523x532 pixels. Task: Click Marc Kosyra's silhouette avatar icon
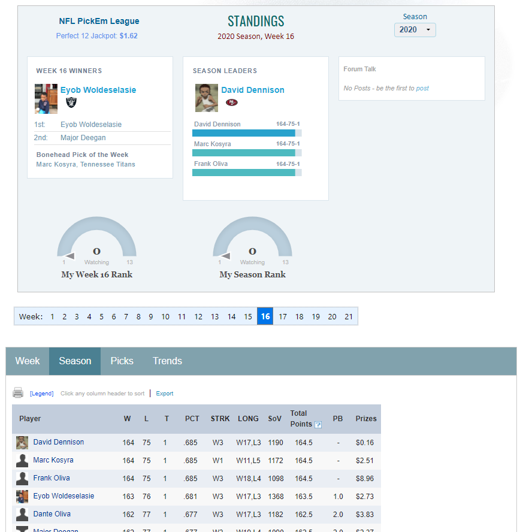22,461
